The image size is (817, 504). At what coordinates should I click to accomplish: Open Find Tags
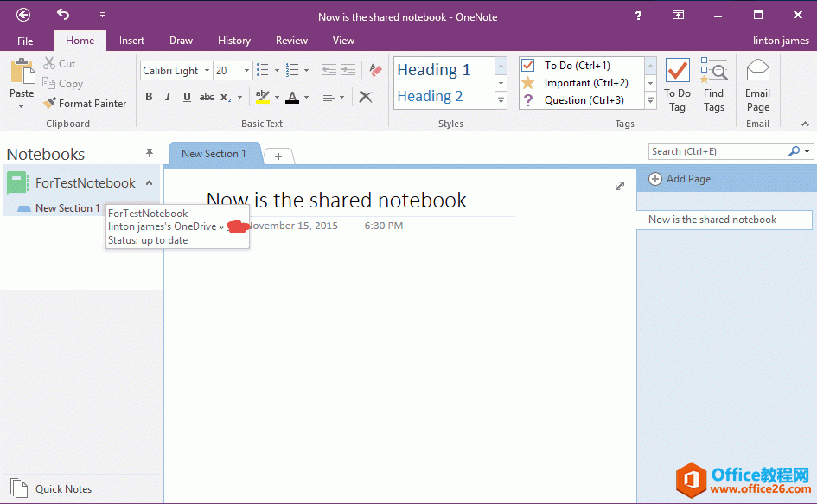[713, 71]
